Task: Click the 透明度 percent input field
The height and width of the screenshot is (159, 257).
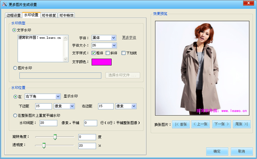Action: click(87, 146)
